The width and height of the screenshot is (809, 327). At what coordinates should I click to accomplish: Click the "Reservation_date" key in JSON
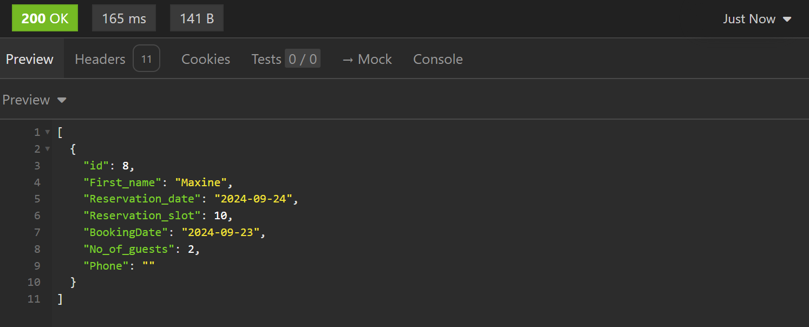coord(142,199)
